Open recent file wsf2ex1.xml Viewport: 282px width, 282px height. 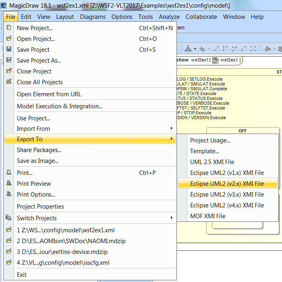66,230
